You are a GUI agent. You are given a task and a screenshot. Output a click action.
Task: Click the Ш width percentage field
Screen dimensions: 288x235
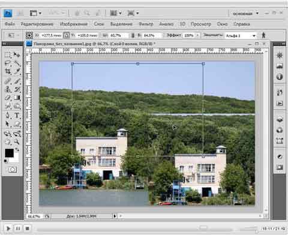point(118,35)
